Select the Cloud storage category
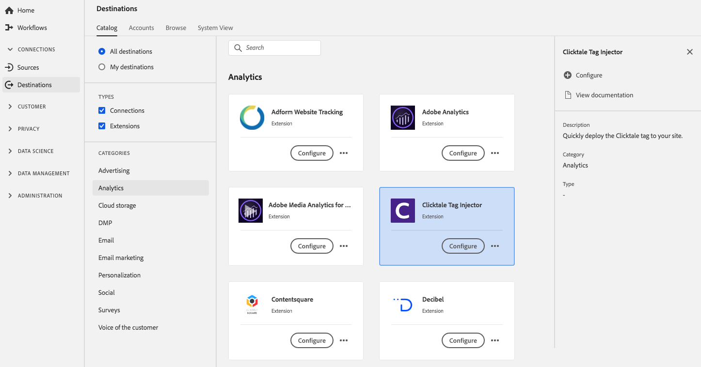 coord(117,205)
